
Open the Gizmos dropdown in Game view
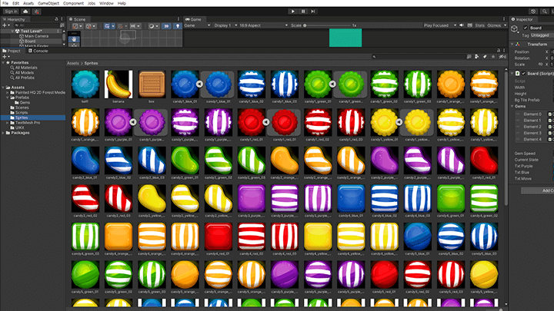point(497,25)
